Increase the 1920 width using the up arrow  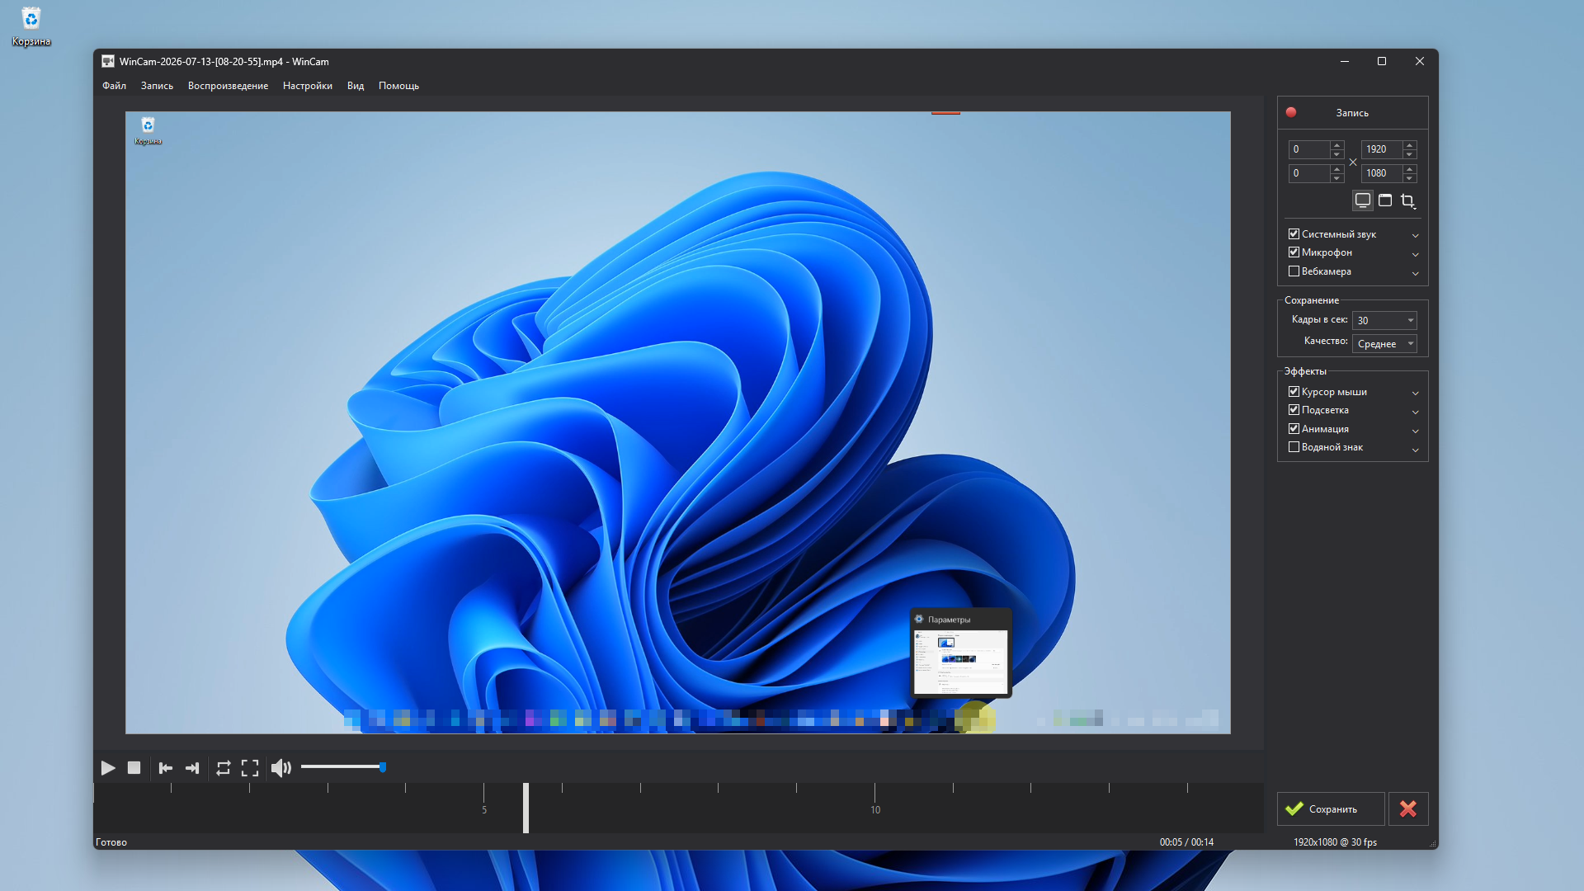(1410, 145)
